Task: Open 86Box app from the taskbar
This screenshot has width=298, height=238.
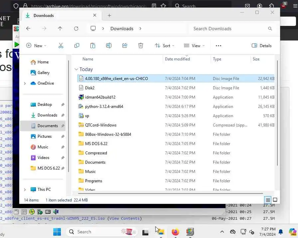Action: (190, 232)
